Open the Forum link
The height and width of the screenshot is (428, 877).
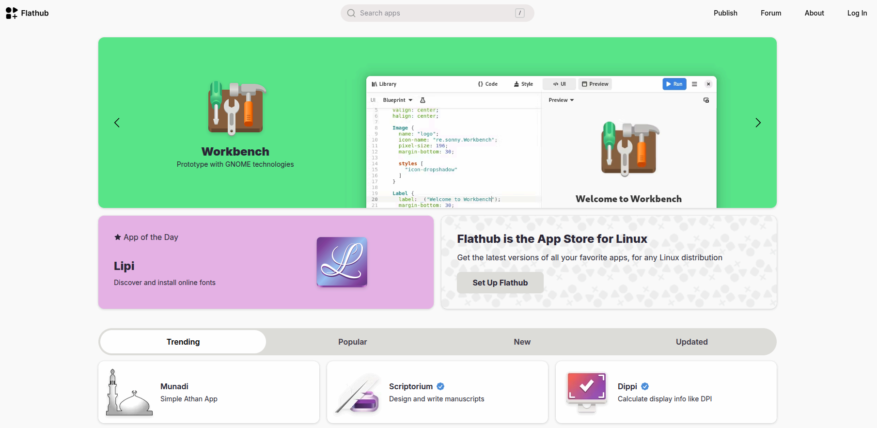[x=770, y=13]
